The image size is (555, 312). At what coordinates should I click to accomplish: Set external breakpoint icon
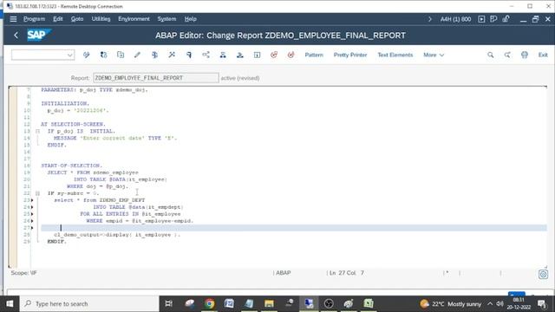[291, 55]
